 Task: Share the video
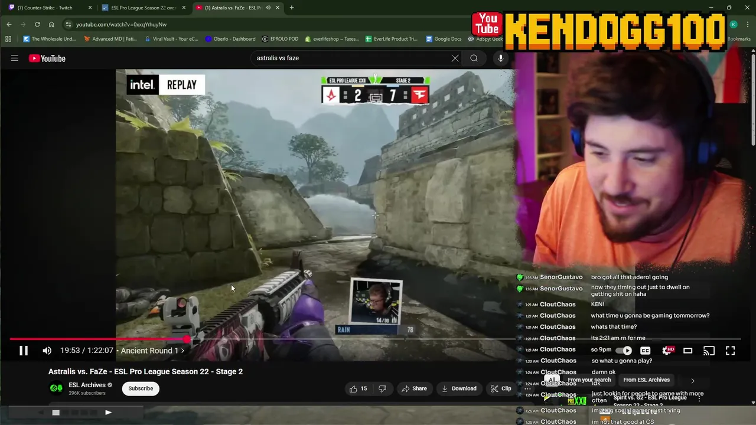tap(414, 388)
